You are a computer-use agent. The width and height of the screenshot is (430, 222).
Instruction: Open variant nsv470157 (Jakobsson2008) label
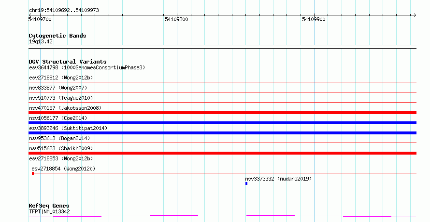[x=65, y=108]
